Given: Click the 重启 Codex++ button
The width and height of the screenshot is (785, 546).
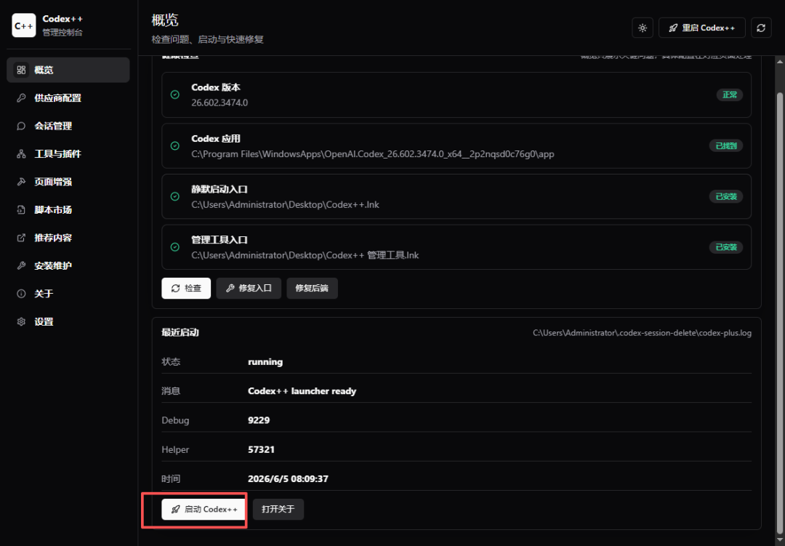Looking at the screenshot, I should pos(702,28).
